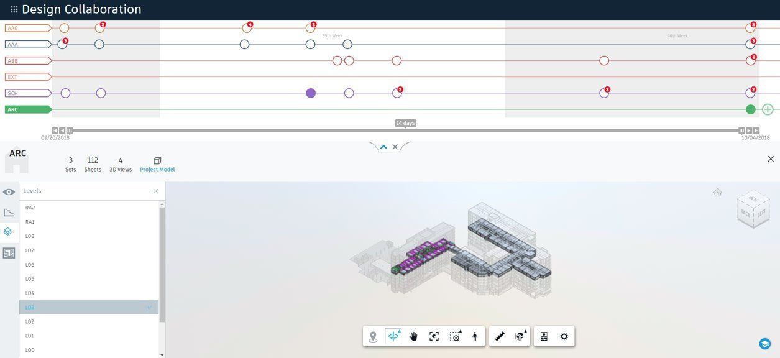Click the location pin tool
The width and height of the screenshot is (780, 358).
[373, 336]
